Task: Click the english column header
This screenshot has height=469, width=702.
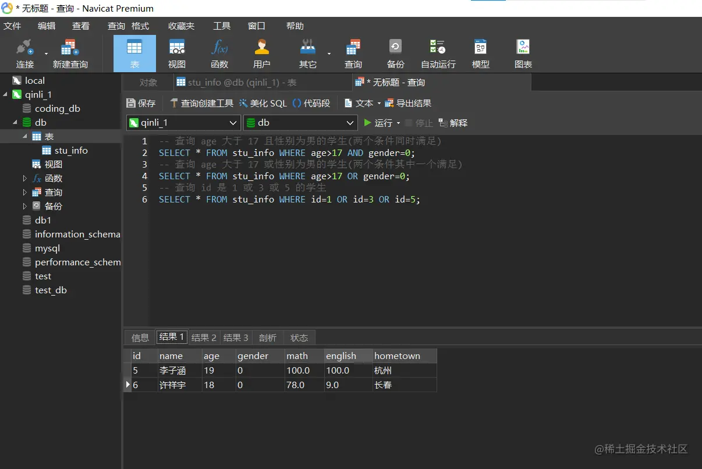Action: [x=348, y=356]
